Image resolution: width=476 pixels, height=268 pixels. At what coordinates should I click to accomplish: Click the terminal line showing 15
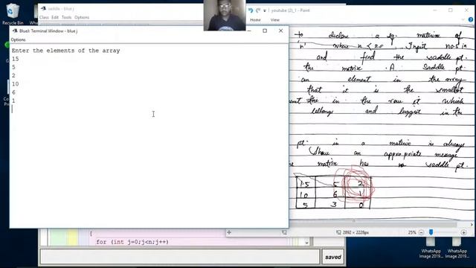16,59
